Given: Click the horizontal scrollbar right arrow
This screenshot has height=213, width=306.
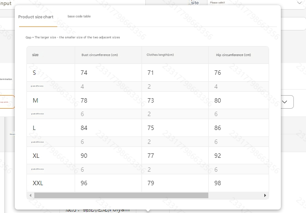Looking at the screenshot, I should [x=265, y=196].
